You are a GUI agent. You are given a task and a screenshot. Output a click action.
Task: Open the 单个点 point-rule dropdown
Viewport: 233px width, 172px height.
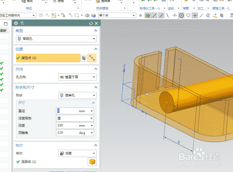(x=117, y=15)
